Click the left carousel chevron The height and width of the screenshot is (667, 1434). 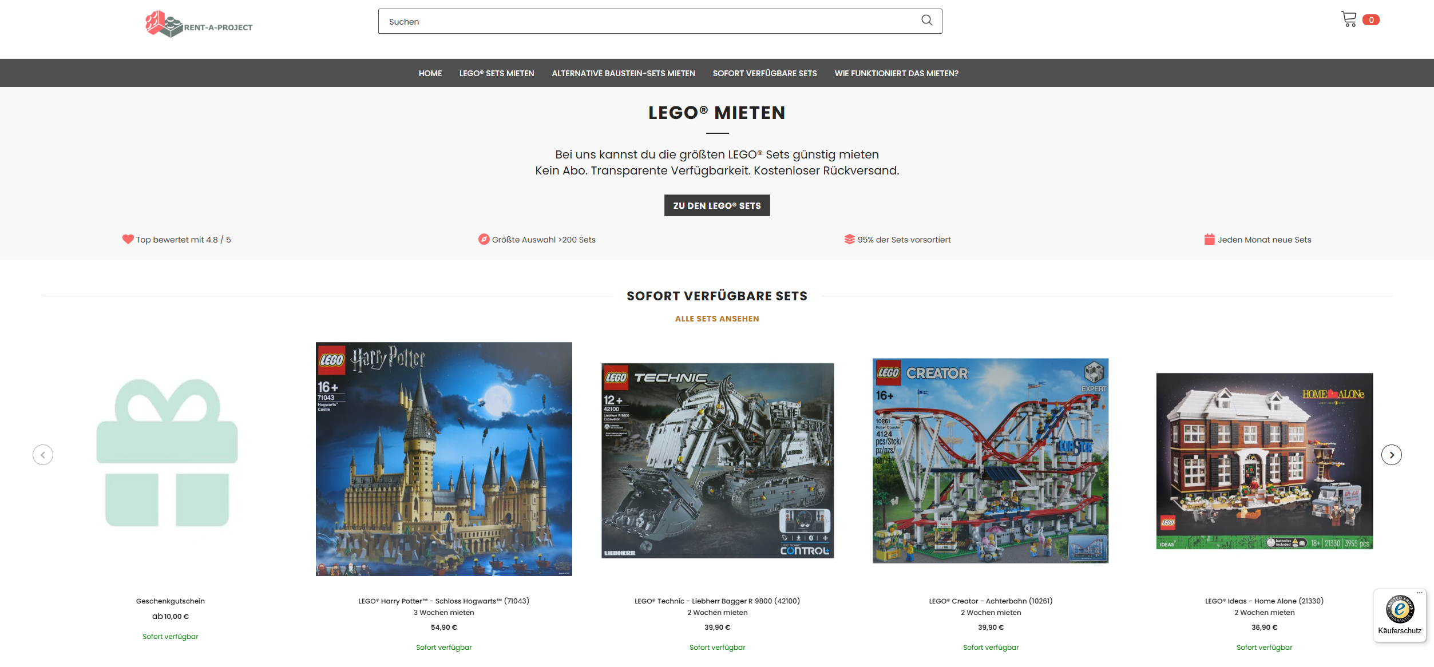click(43, 455)
